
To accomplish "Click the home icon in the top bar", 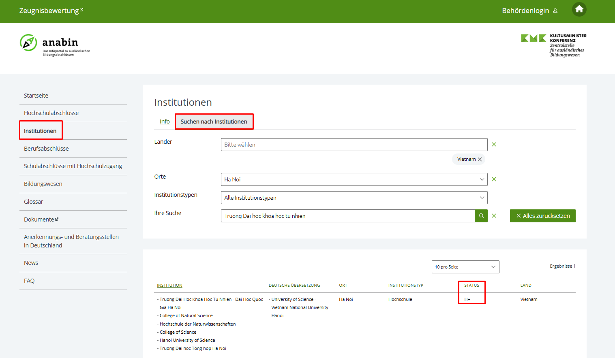I will point(579,9).
